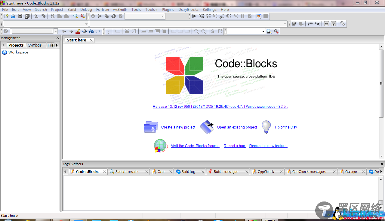The image size is (385, 221).
Task: Open the Build menu
Action: click(72, 9)
